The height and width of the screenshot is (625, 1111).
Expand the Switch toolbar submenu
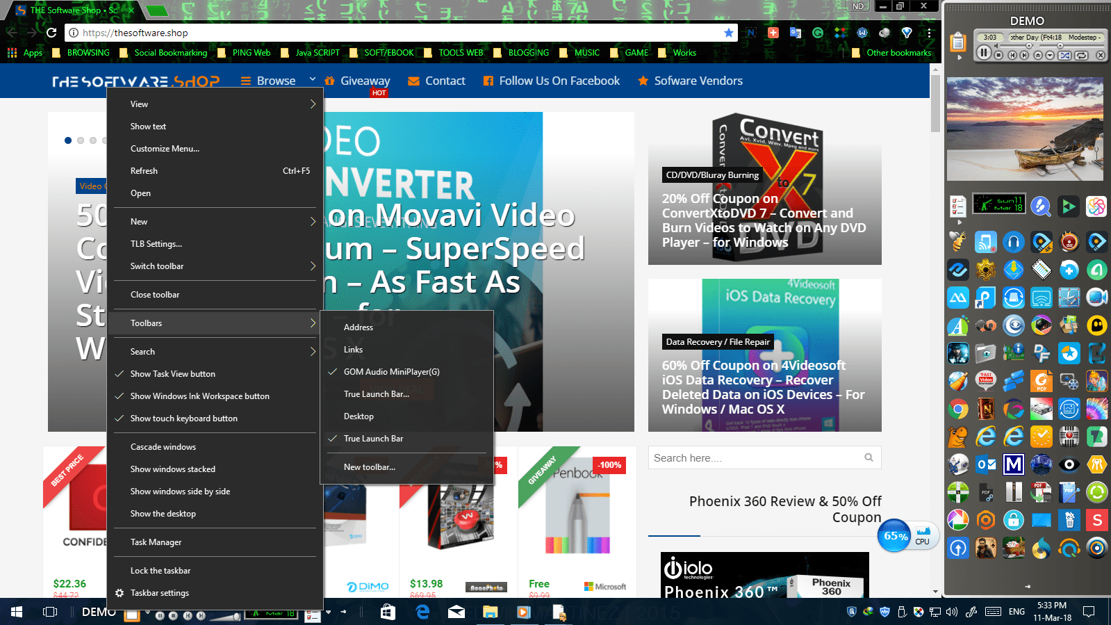215,266
